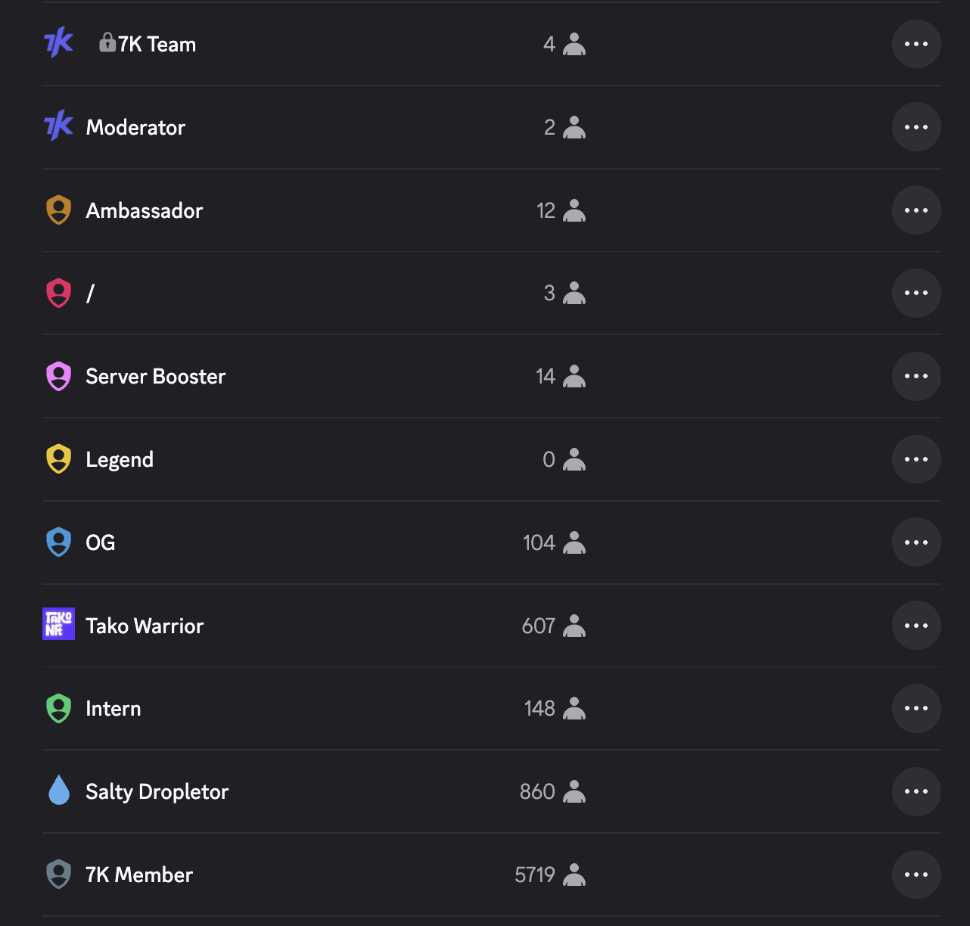Click the yellow Legend shield icon
This screenshot has width=970, height=926.
point(58,459)
